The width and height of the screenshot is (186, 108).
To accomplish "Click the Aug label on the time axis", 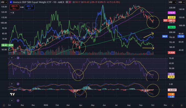I will (x=129, y=105).
